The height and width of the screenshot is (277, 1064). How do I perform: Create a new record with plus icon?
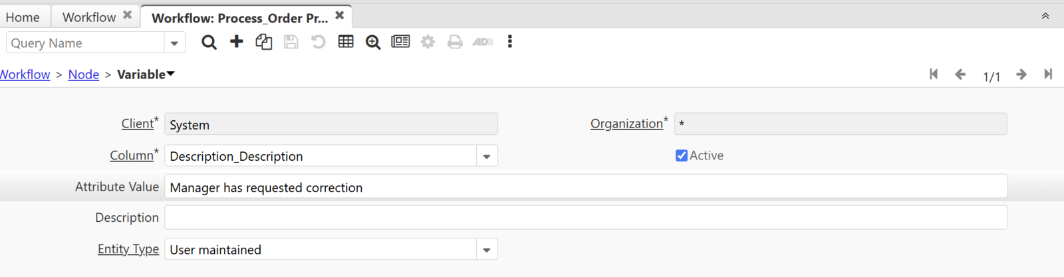pyautogui.click(x=236, y=42)
